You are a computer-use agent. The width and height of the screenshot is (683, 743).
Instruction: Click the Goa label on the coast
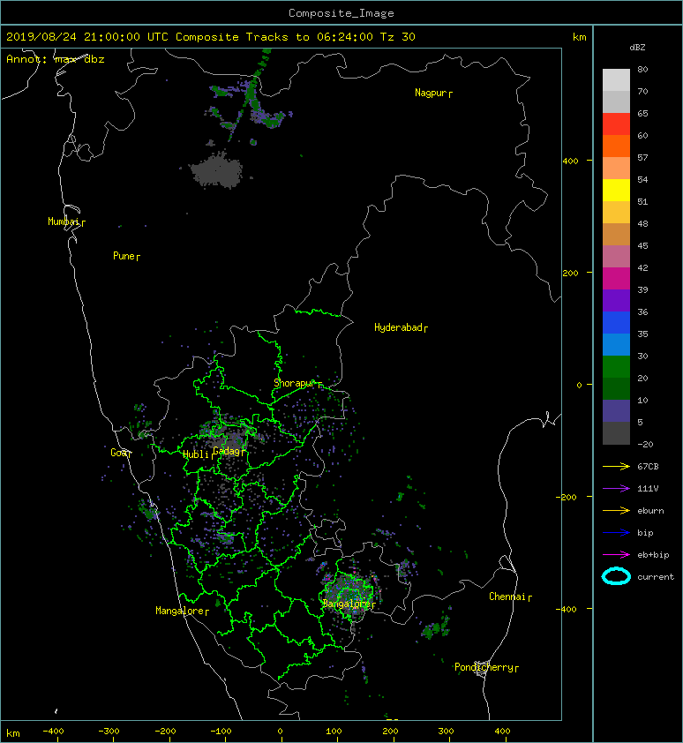(118, 453)
